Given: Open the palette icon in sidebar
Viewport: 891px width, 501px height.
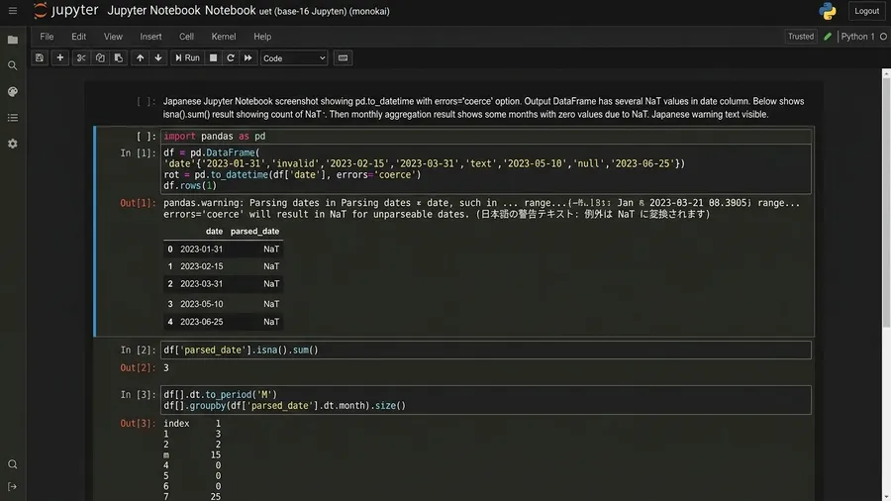Looking at the screenshot, I should (x=13, y=92).
